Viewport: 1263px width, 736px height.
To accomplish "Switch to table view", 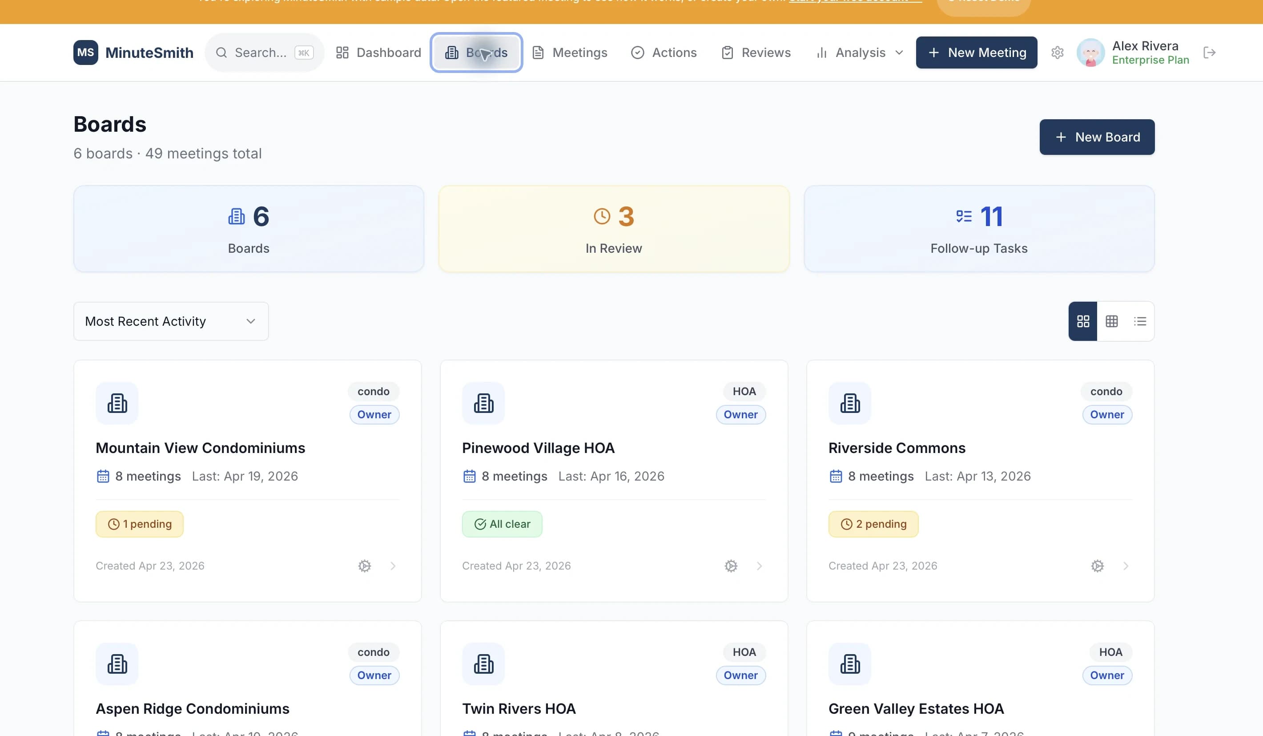I will coord(1111,321).
